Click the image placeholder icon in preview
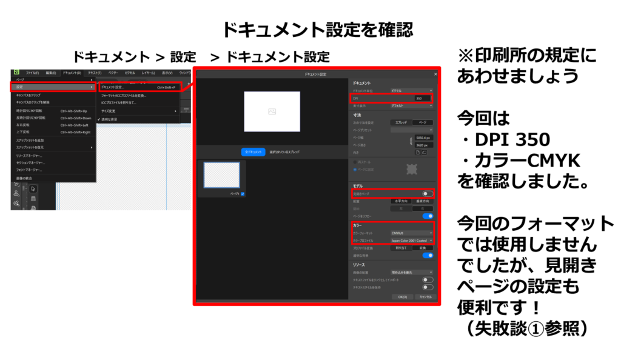 coord(272,111)
